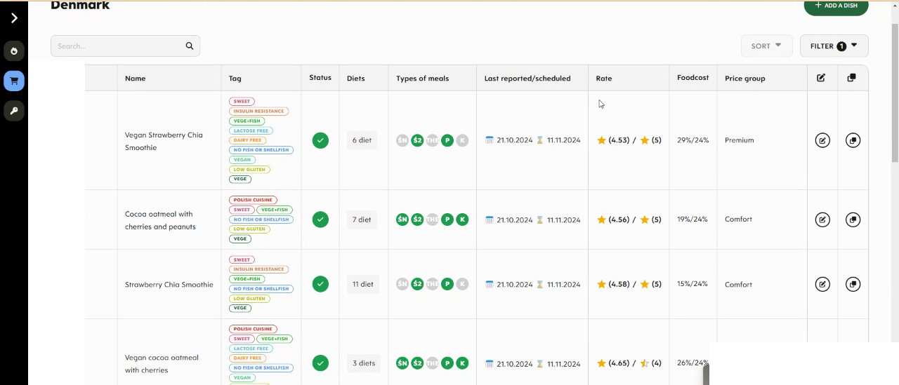Toggle K meal type for Cocoa oatmeal with peanuts
899x385 pixels.
[x=462, y=219]
